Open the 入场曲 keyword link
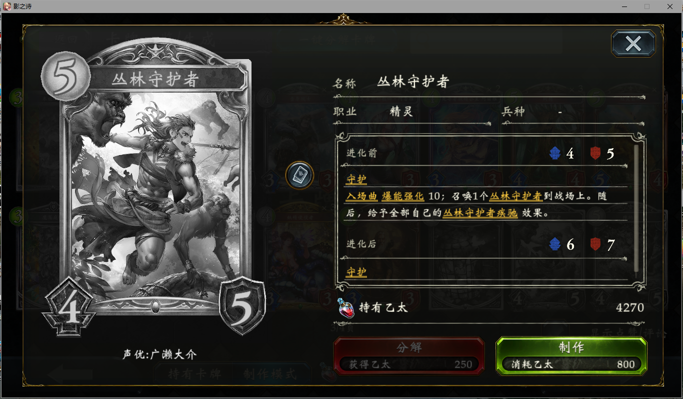Image resolution: width=683 pixels, height=399 pixels. (x=361, y=197)
